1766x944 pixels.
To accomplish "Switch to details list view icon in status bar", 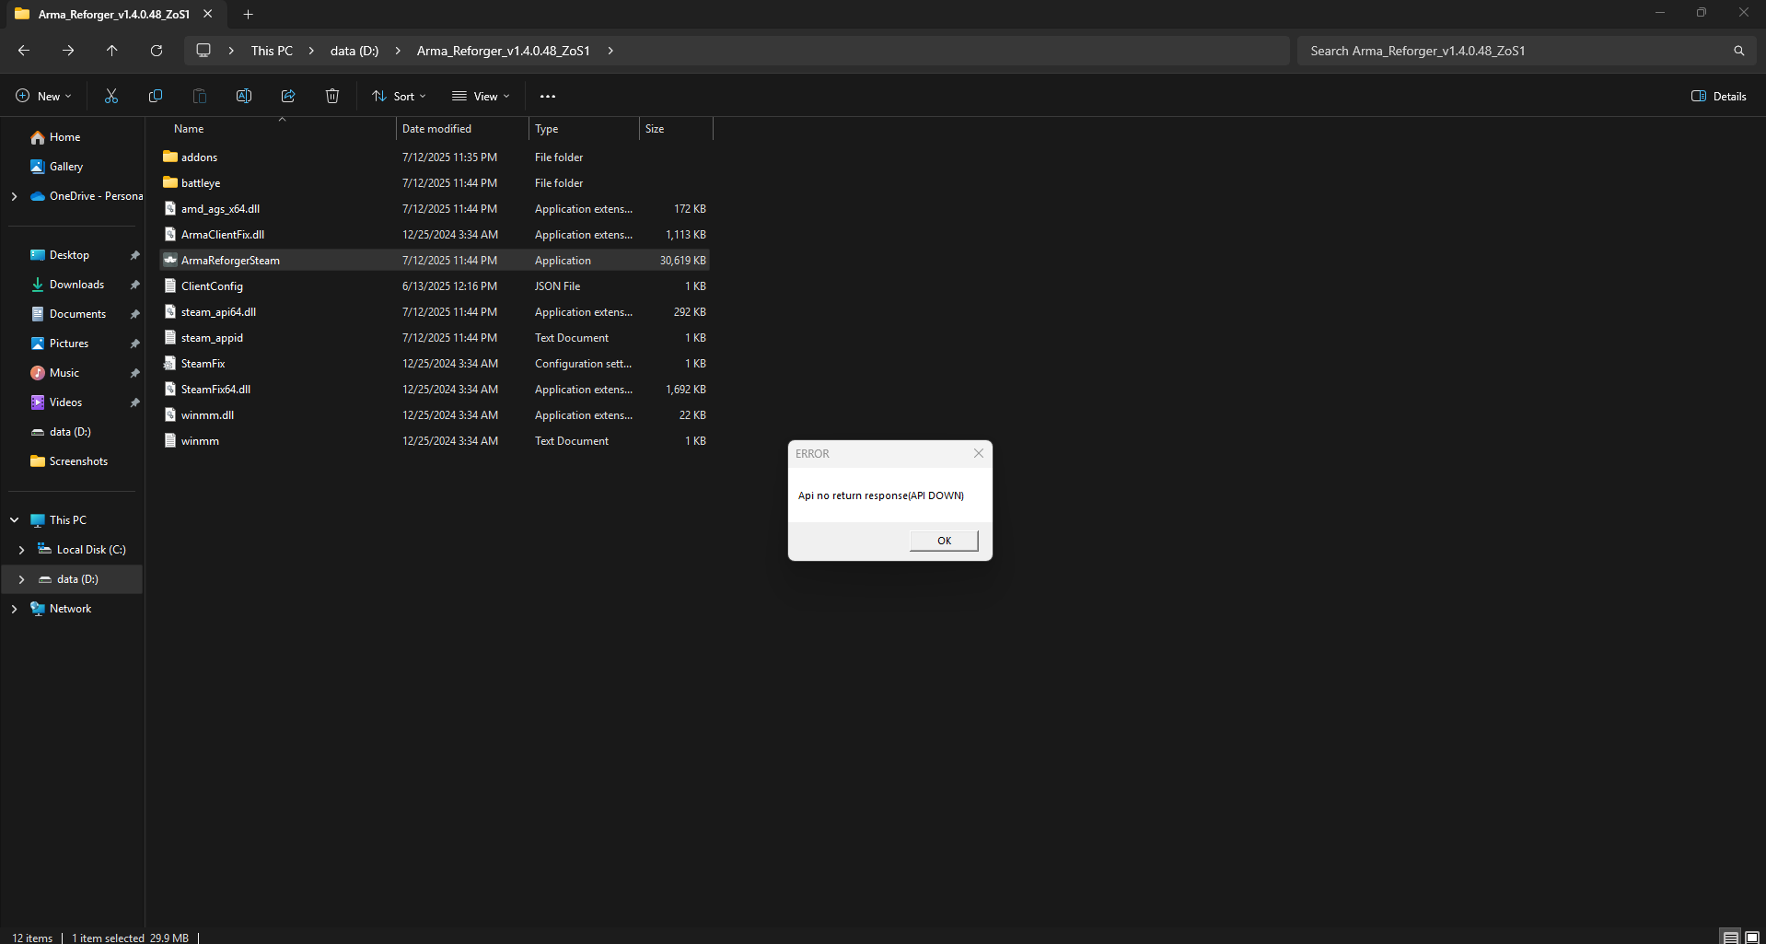I will pos(1731,938).
